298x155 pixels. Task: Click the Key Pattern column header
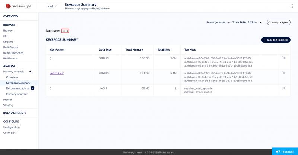(x=57, y=49)
